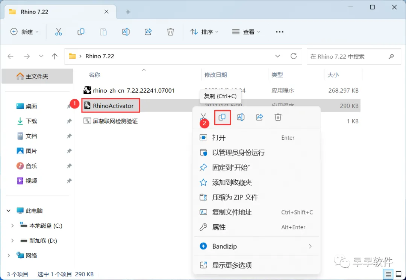This screenshot has width=406, height=280.
Task: Click the Share icon in context menu
Action: coord(259,117)
